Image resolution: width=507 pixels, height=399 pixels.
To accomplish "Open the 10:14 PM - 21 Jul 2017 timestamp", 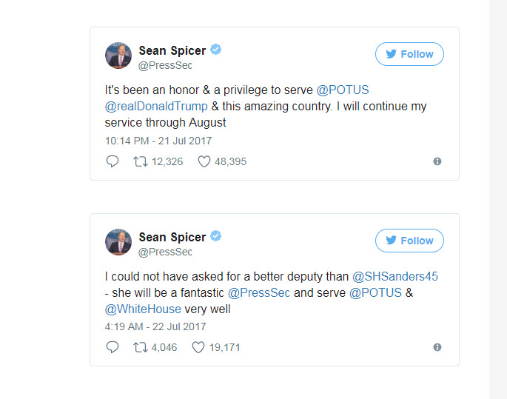I will [x=158, y=141].
